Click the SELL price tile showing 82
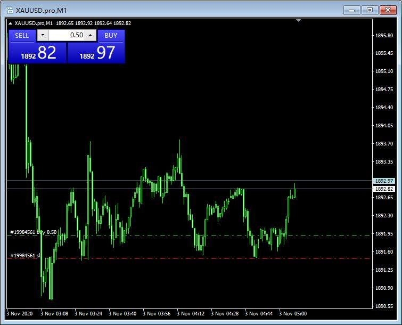This screenshot has height=325, width=402. pyautogui.click(x=37, y=53)
